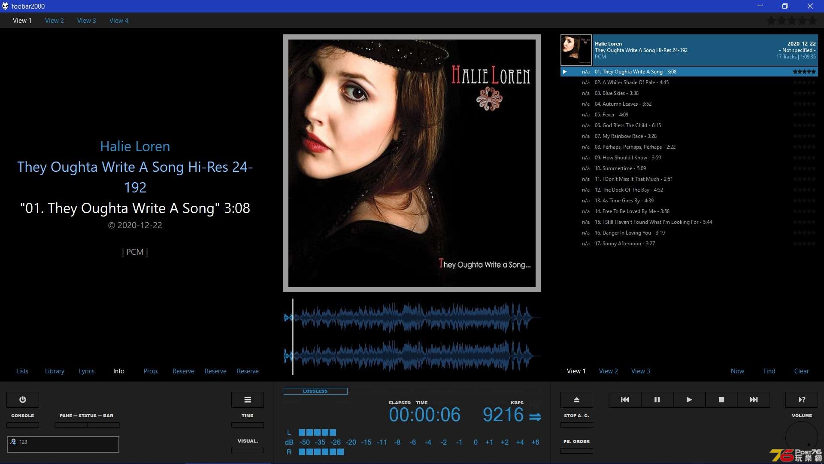Image resolution: width=824 pixels, height=464 pixels.
Task: Select track 17. Sunny Afternoon
Action: (x=689, y=244)
